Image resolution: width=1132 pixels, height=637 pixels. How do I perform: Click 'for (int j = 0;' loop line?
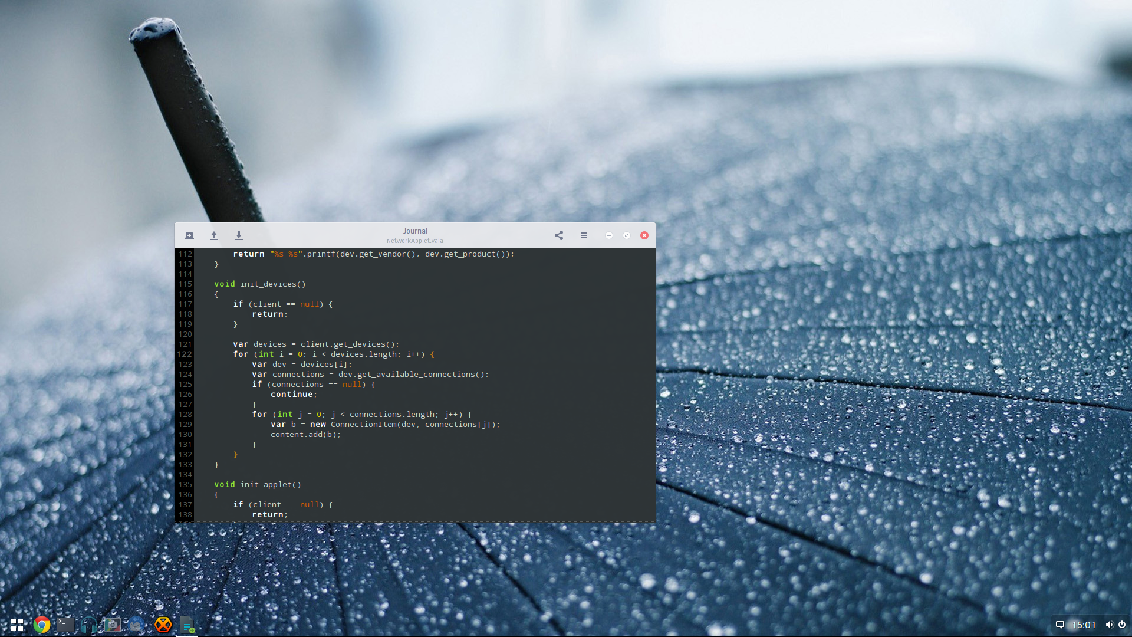point(362,415)
